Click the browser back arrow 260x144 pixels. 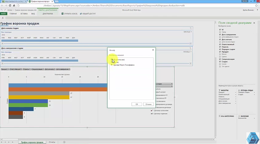2,6
